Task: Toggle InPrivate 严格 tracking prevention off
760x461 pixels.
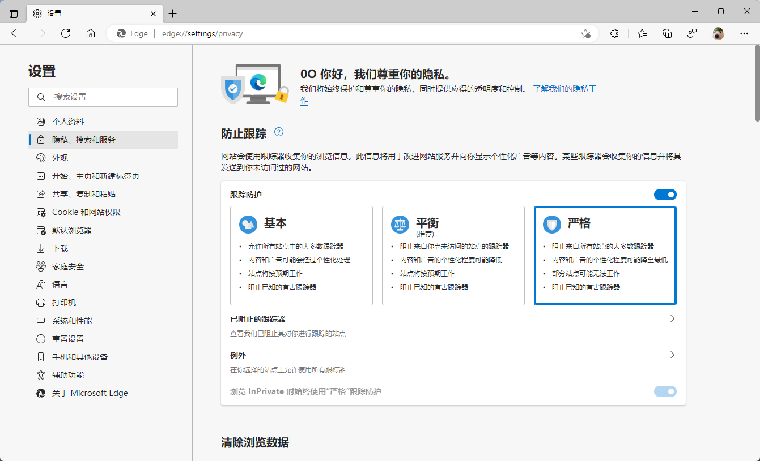Action: click(x=665, y=391)
